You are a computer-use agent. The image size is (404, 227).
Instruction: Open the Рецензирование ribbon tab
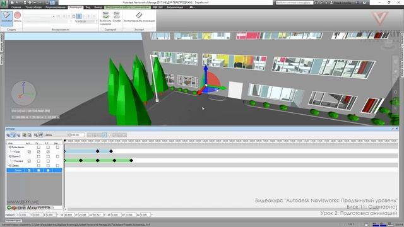coord(56,8)
